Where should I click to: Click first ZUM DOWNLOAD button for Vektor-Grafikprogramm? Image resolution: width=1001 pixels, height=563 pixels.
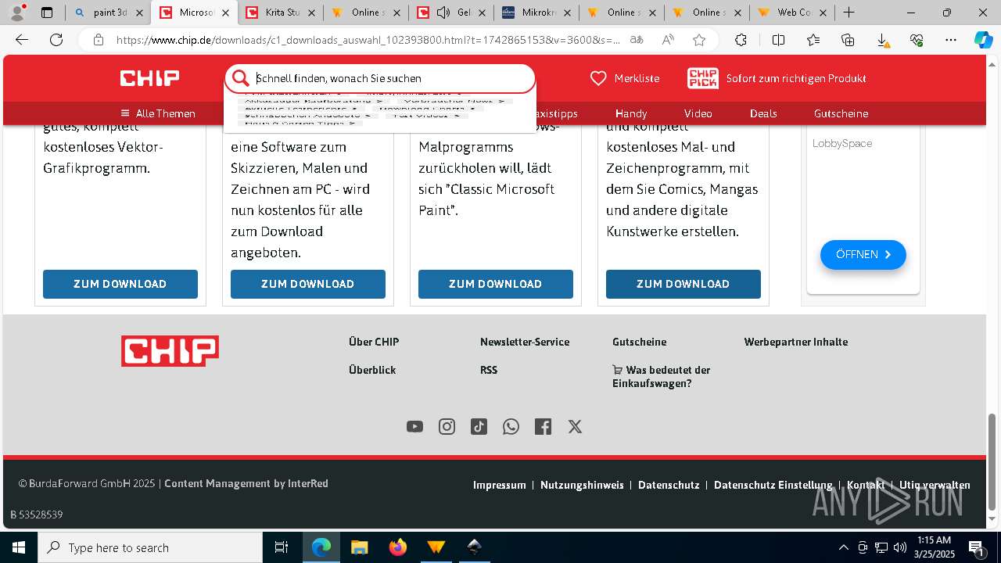(x=120, y=284)
